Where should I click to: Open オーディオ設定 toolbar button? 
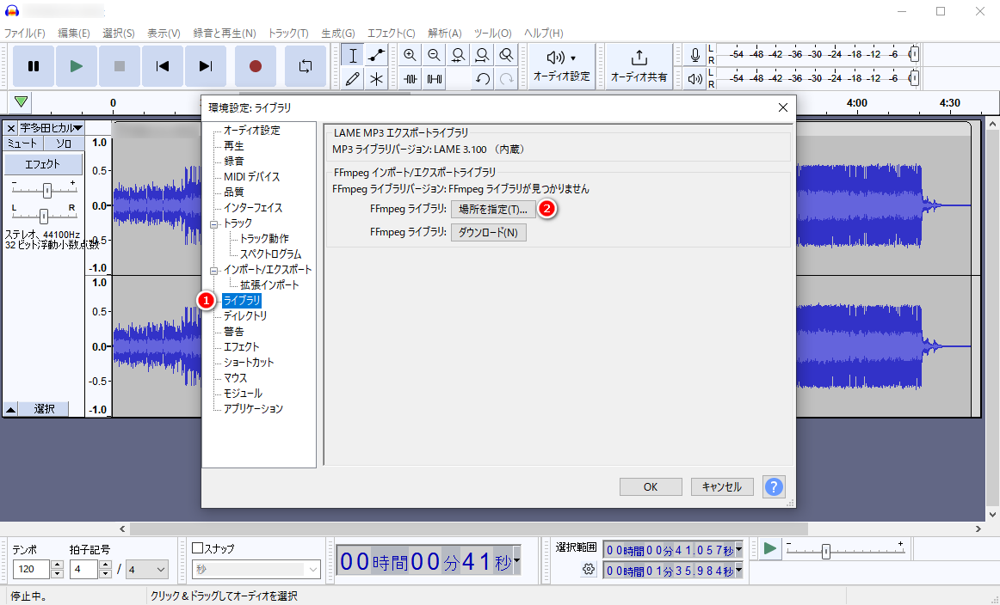click(x=561, y=66)
